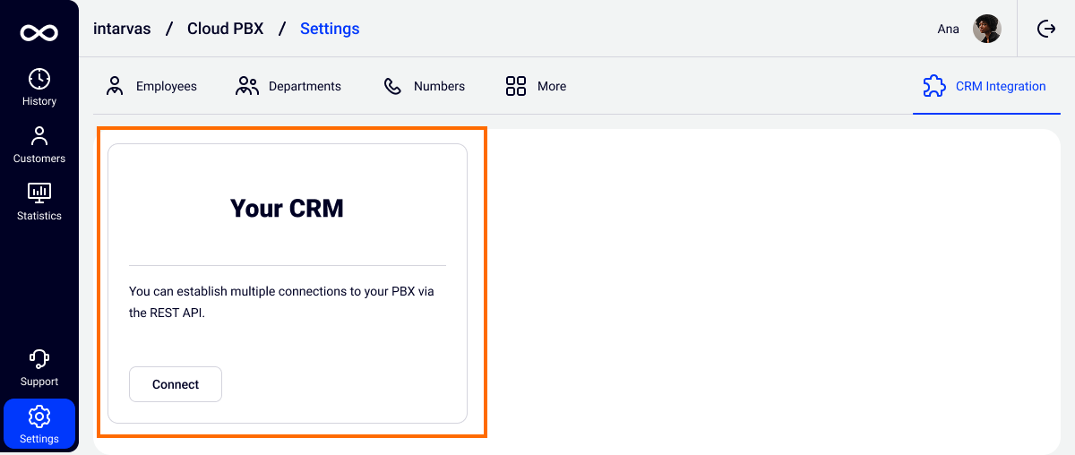Click the Your CRM card heading
Image resolution: width=1075 pixels, height=455 pixels.
click(287, 209)
